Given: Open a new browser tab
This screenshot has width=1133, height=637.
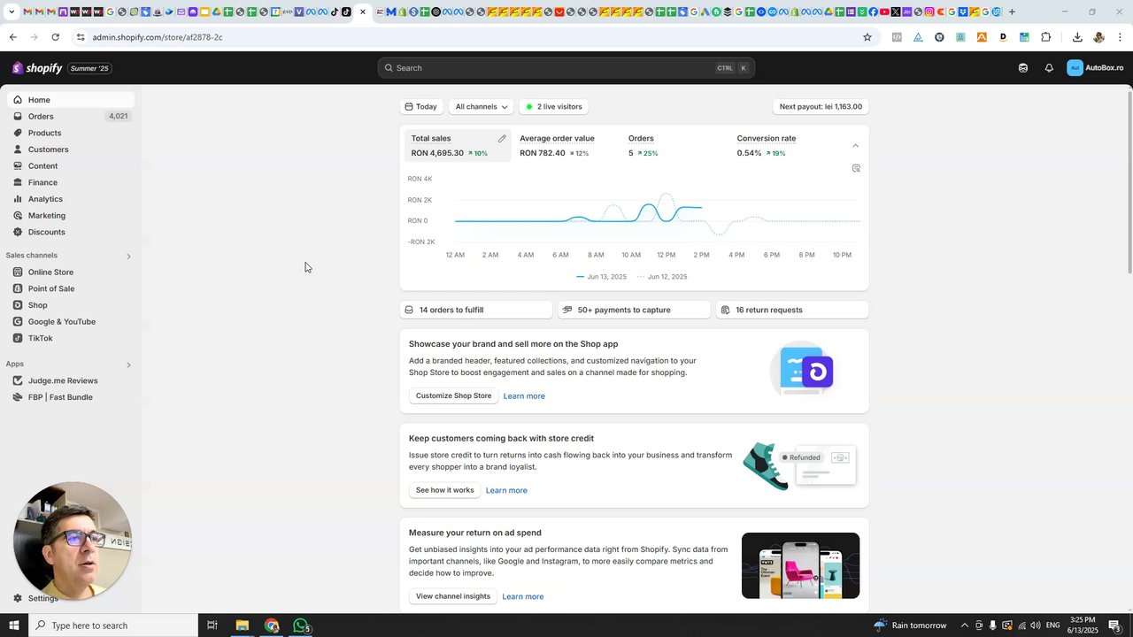Looking at the screenshot, I should click(x=1012, y=12).
